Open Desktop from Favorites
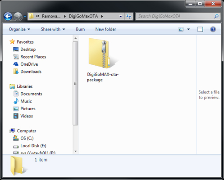This screenshot has width=224, height=180. (x=28, y=49)
